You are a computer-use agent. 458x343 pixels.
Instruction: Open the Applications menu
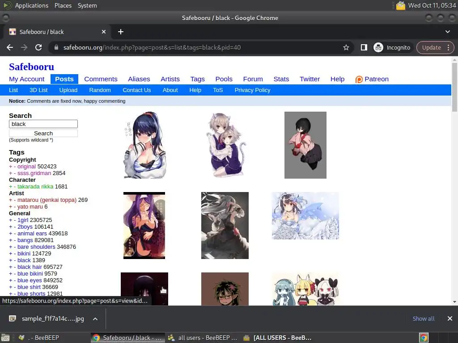(32, 5)
